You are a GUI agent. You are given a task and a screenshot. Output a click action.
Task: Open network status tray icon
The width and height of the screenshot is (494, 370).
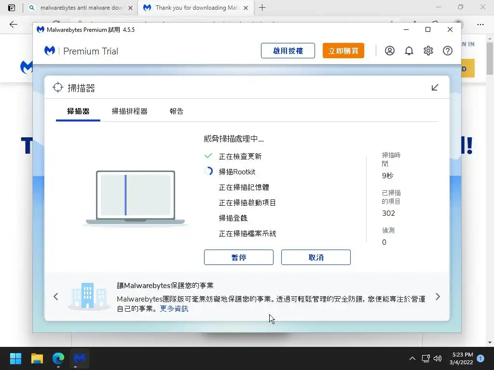pos(425,358)
